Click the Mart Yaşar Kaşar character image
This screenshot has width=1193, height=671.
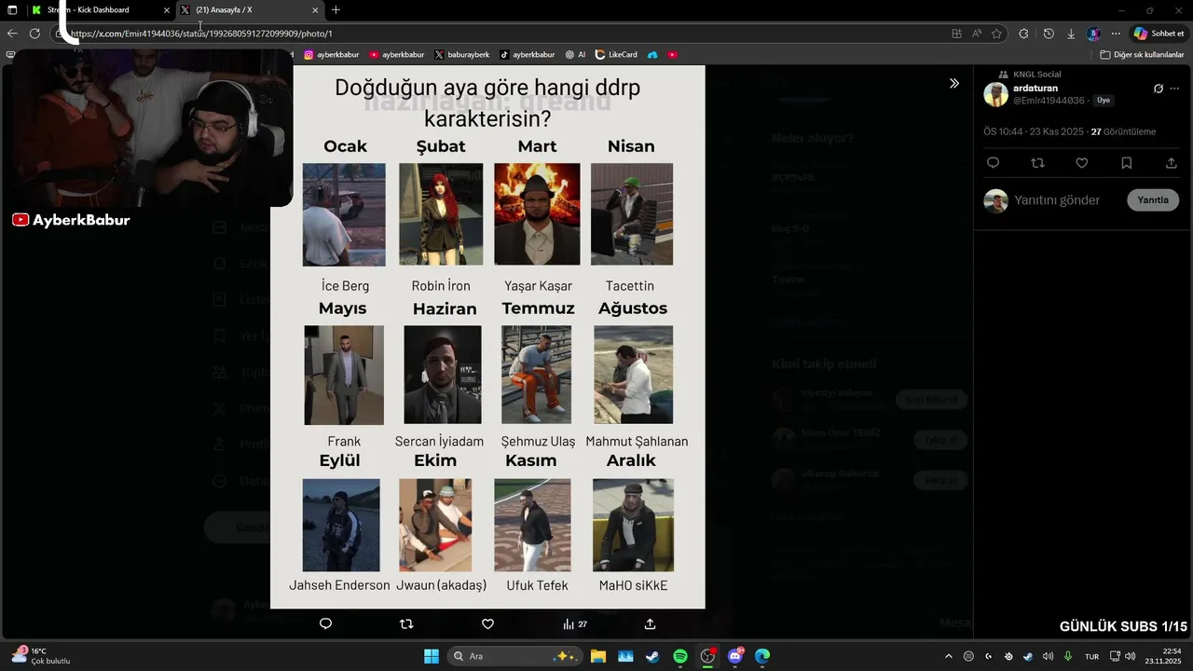tap(537, 214)
